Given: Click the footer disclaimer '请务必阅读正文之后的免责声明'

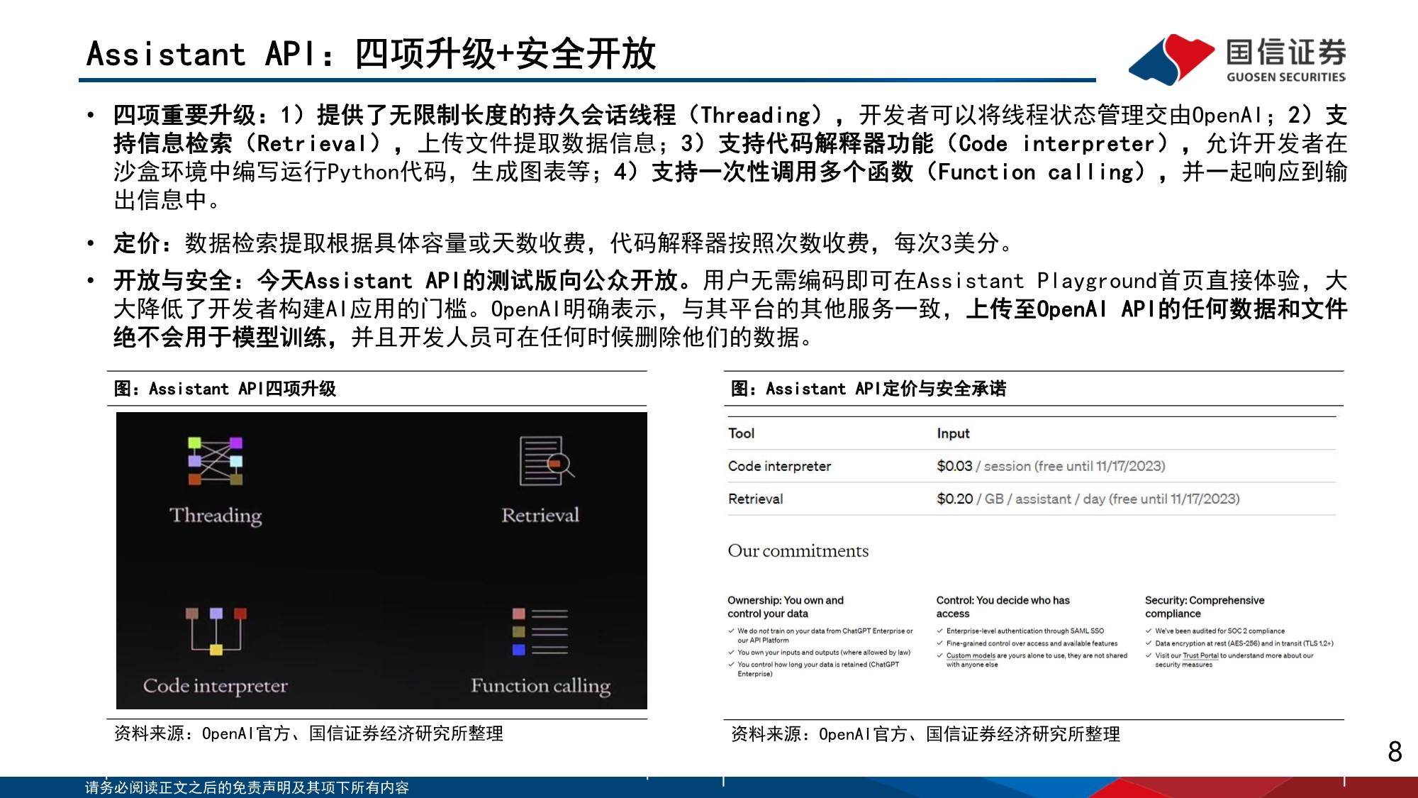Looking at the screenshot, I should click(247, 787).
